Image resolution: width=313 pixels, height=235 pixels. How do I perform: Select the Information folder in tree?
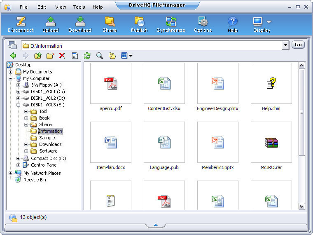pyautogui.click(x=51, y=131)
